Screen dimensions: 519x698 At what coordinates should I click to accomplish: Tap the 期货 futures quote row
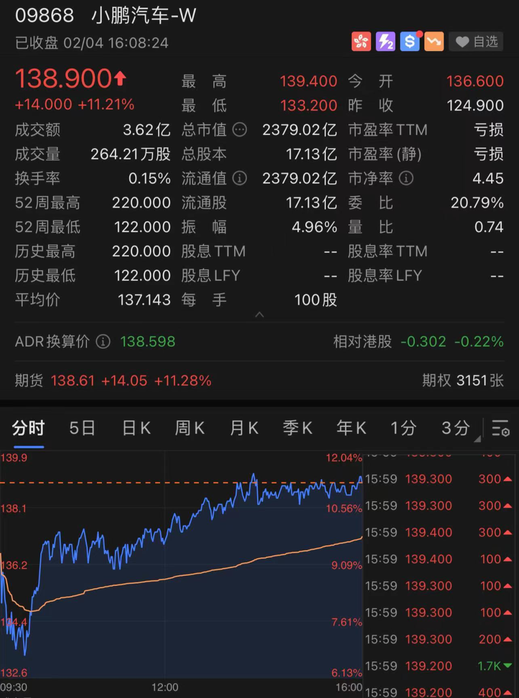[x=113, y=381]
